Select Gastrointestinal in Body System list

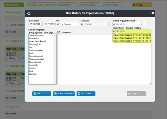[x=36, y=35]
